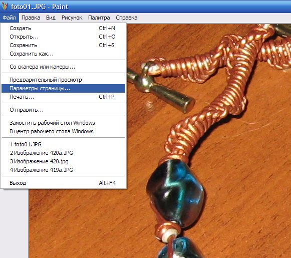Open the Вид menu

(51, 18)
